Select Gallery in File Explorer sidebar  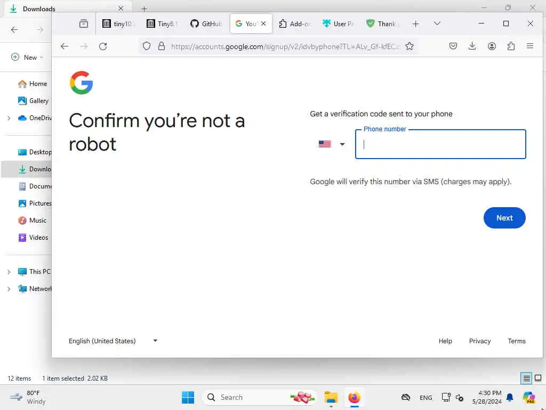(33, 101)
